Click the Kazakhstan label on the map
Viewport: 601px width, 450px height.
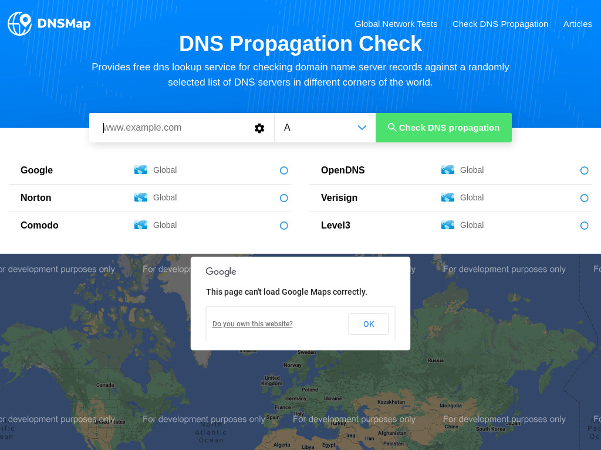click(391, 402)
